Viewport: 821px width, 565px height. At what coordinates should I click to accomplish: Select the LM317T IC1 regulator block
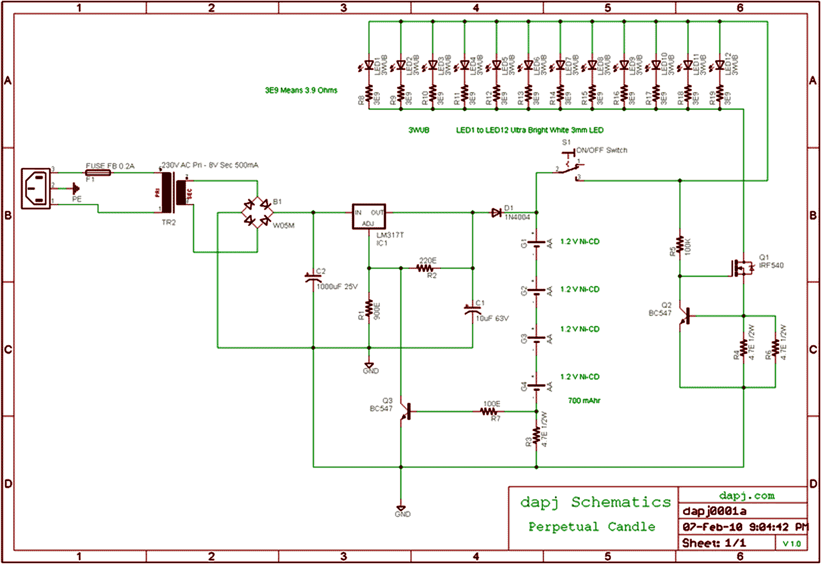pos(368,216)
